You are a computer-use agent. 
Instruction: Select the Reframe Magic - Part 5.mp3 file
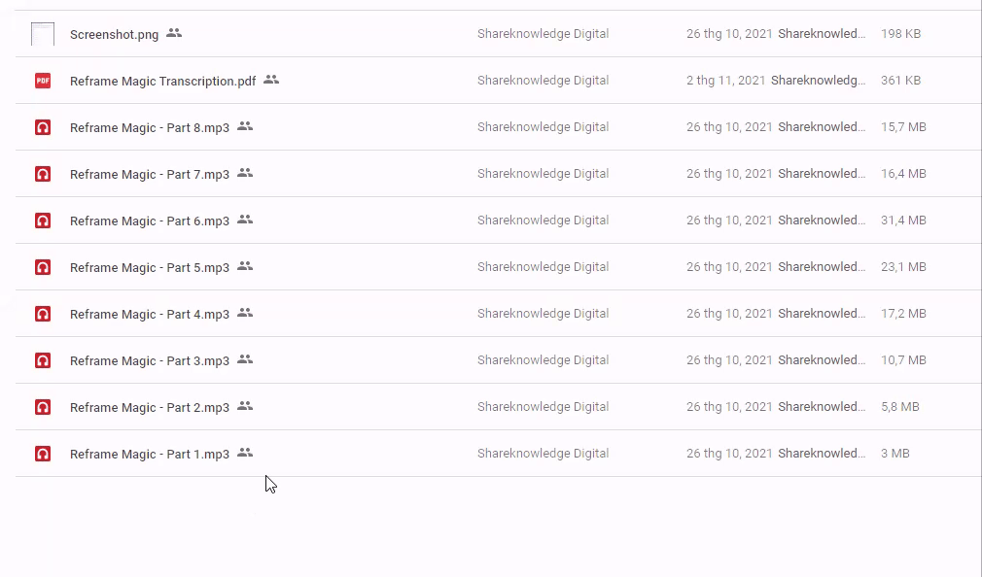(150, 268)
